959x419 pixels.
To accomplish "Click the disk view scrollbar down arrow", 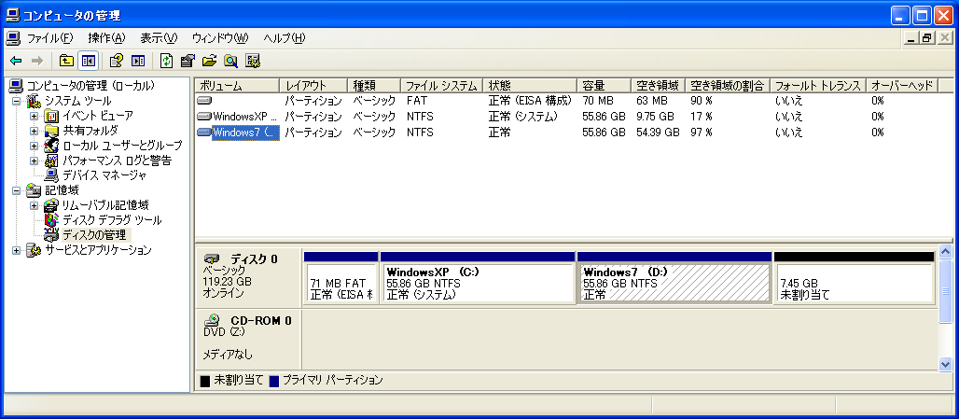I will click(x=946, y=363).
